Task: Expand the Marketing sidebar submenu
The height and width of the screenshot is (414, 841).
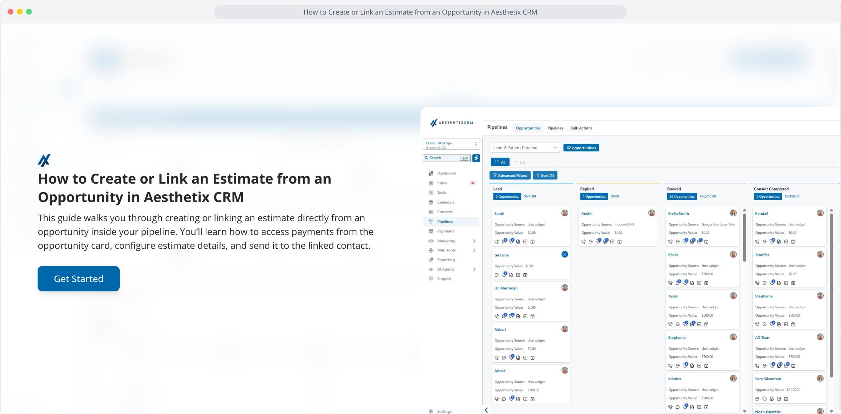Action: pos(474,241)
